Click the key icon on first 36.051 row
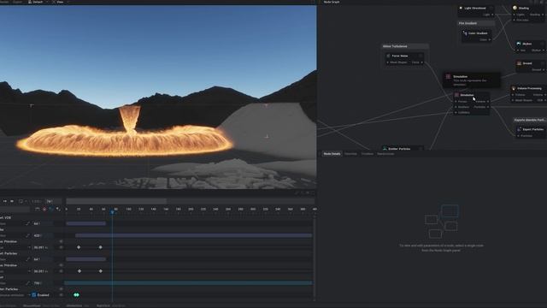 [x=61, y=247]
